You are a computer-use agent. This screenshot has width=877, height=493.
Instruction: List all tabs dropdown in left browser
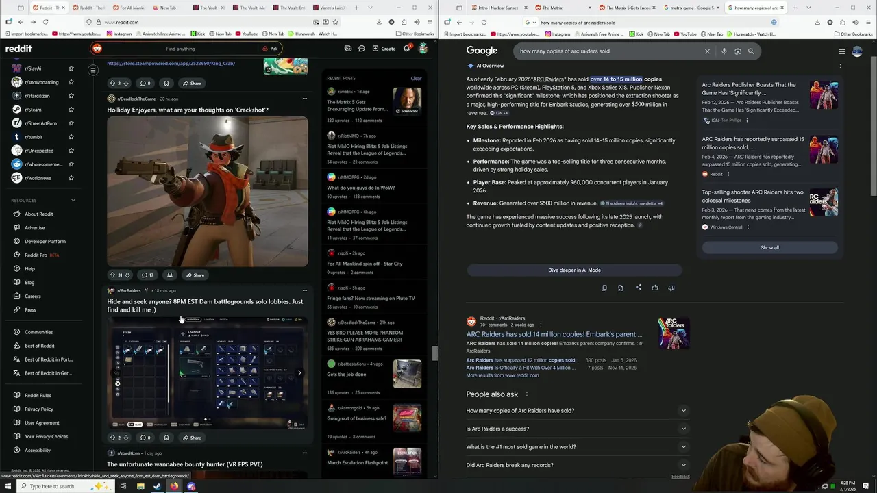pos(371,8)
